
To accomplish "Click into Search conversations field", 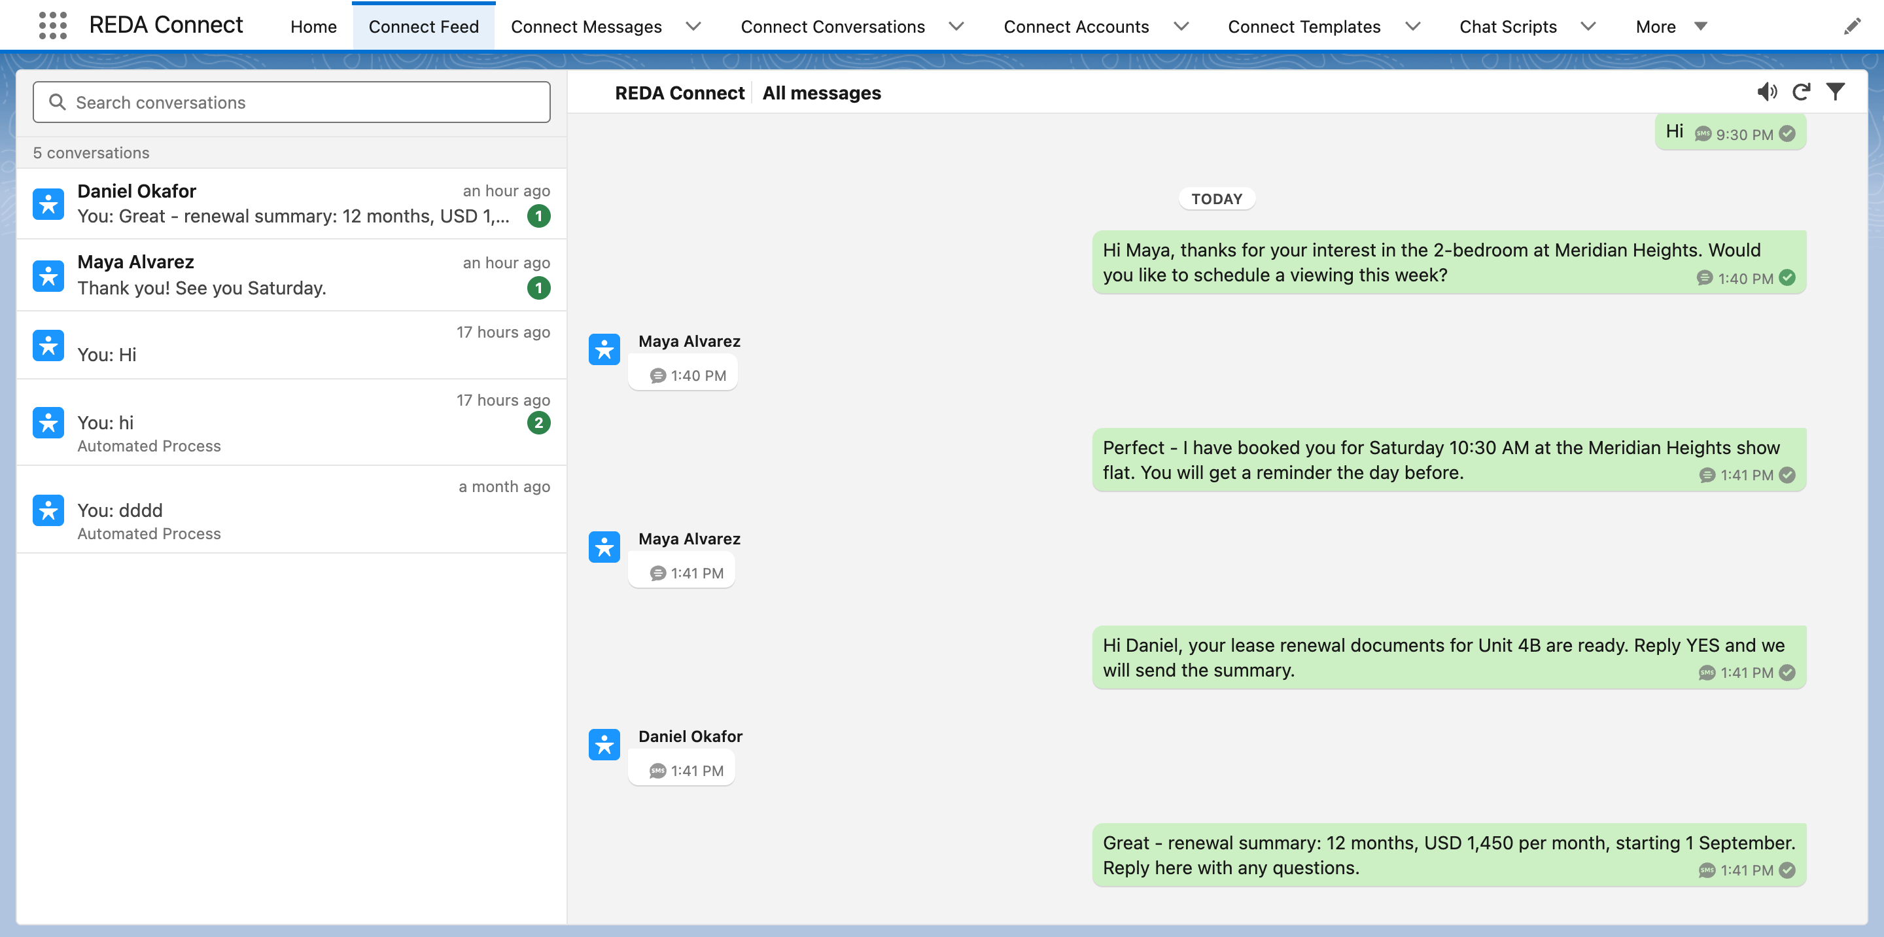I will click(292, 103).
